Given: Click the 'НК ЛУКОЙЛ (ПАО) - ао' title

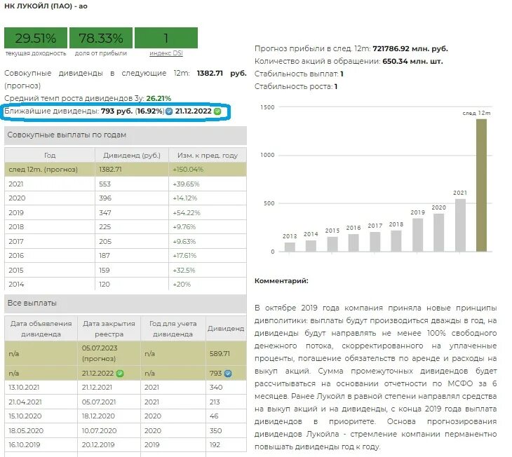Looking at the screenshot, I should point(46,6).
